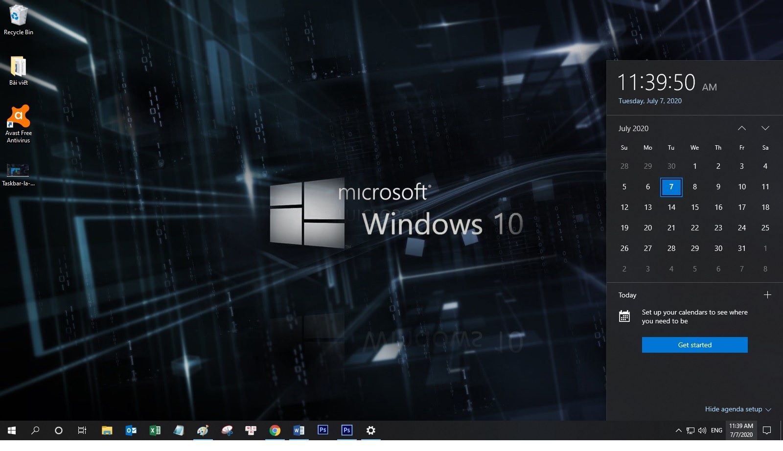Show hidden system tray icons
Image resolution: width=783 pixels, height=451 pixels.
[678, 430]
